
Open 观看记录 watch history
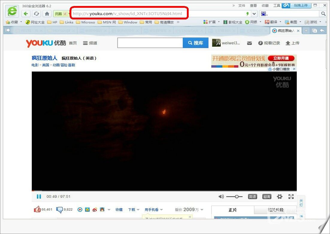(x=269, y=43)
